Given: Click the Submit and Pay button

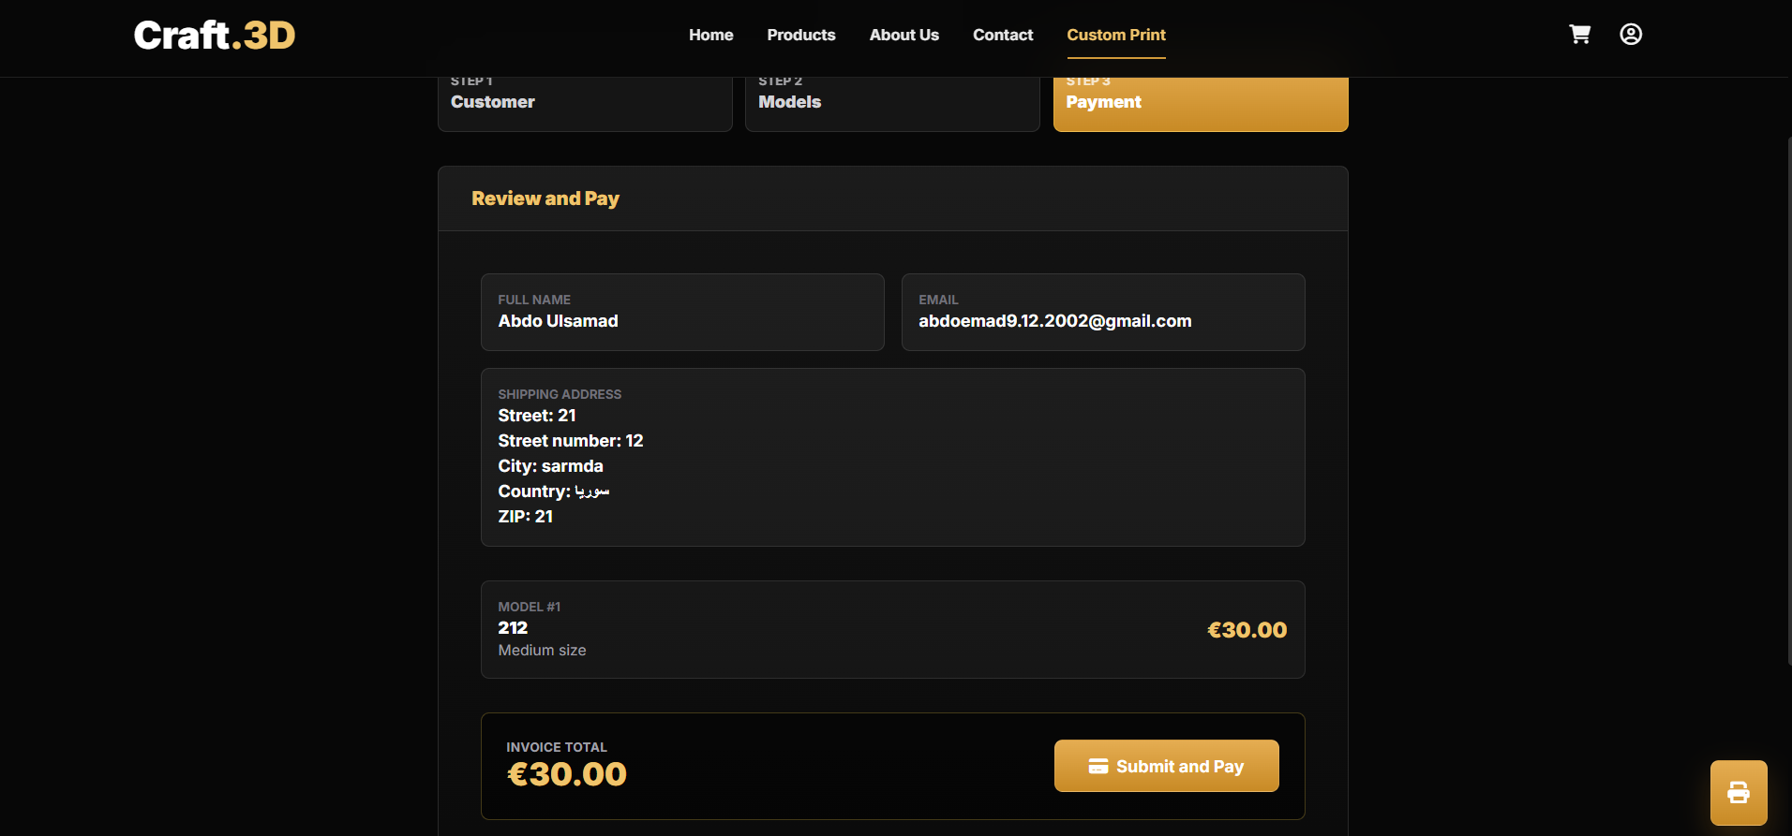Looking at the screenshot, I should click(1167, 766).
